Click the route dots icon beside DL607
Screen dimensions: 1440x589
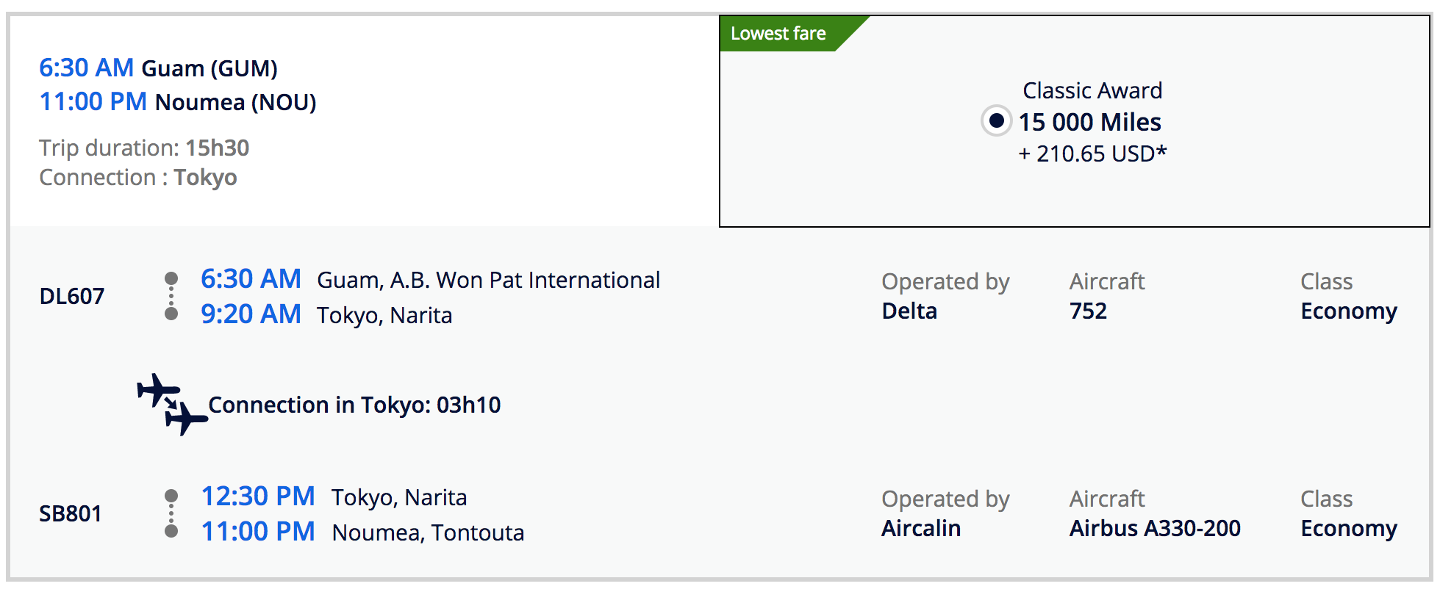[171, 296]
